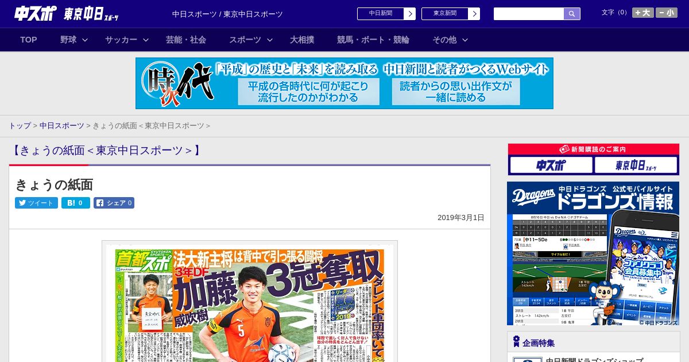The width and height of the screenshot is (689, 362).
Task: Click the 中スポ logo in the header
Action: 36,13
